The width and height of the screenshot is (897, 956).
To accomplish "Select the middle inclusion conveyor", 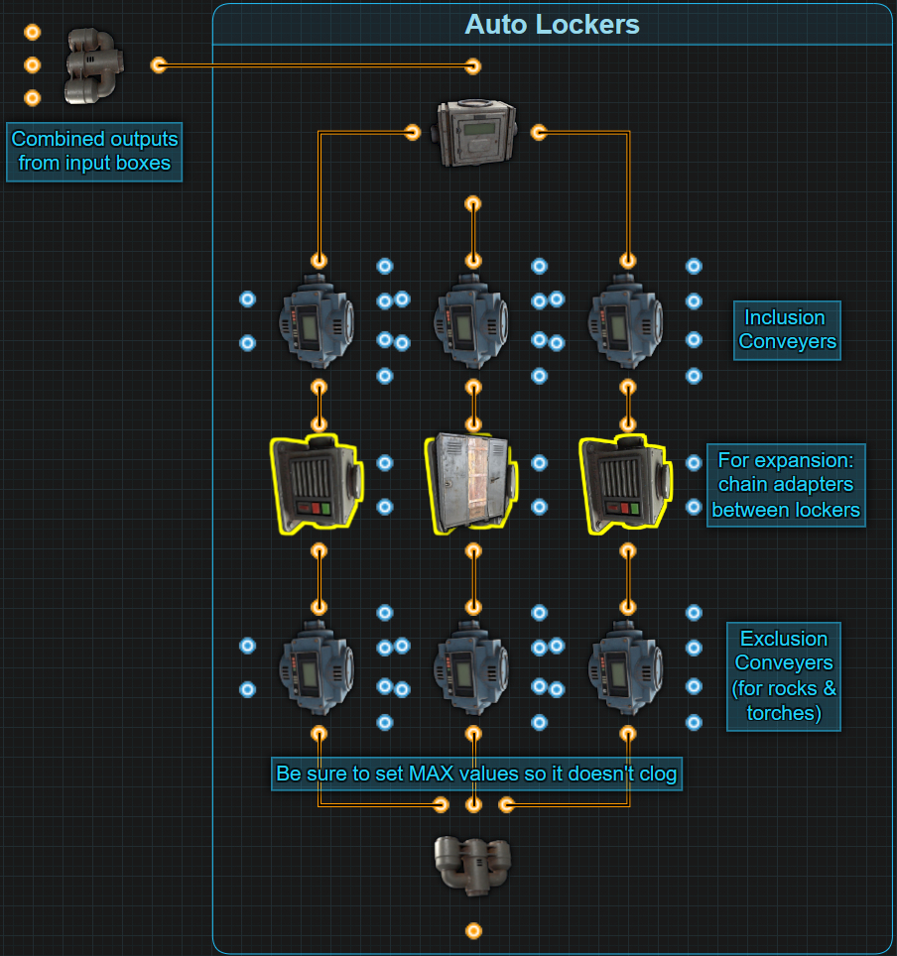I will tap(471, 320).
